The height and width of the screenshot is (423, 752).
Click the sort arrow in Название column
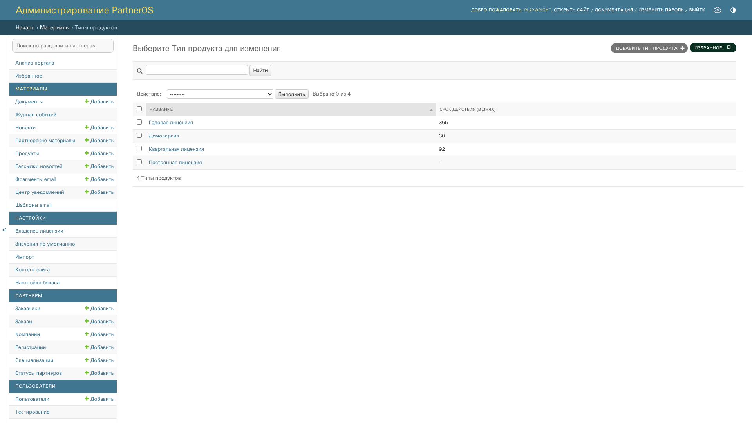point(431,110)
